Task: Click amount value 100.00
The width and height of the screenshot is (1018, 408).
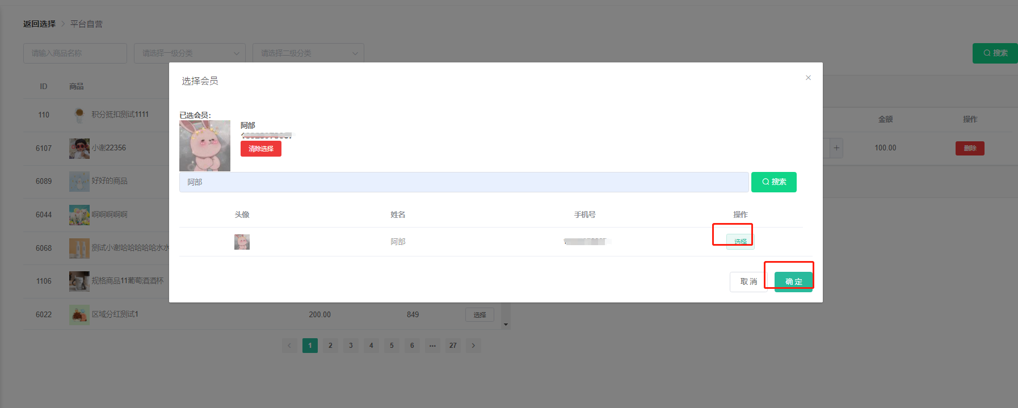Action: (885, 148)
